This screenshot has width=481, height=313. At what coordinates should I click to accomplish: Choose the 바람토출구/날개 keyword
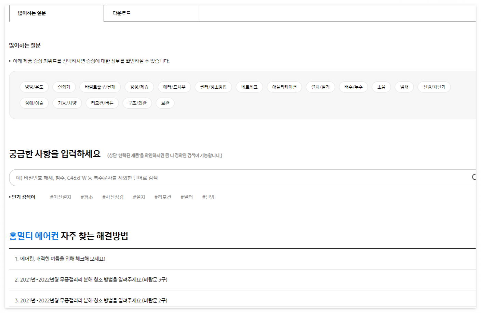[100, 87]
